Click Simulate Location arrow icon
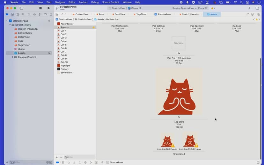The height and width of the screenshot is (165, 264). 102,162
